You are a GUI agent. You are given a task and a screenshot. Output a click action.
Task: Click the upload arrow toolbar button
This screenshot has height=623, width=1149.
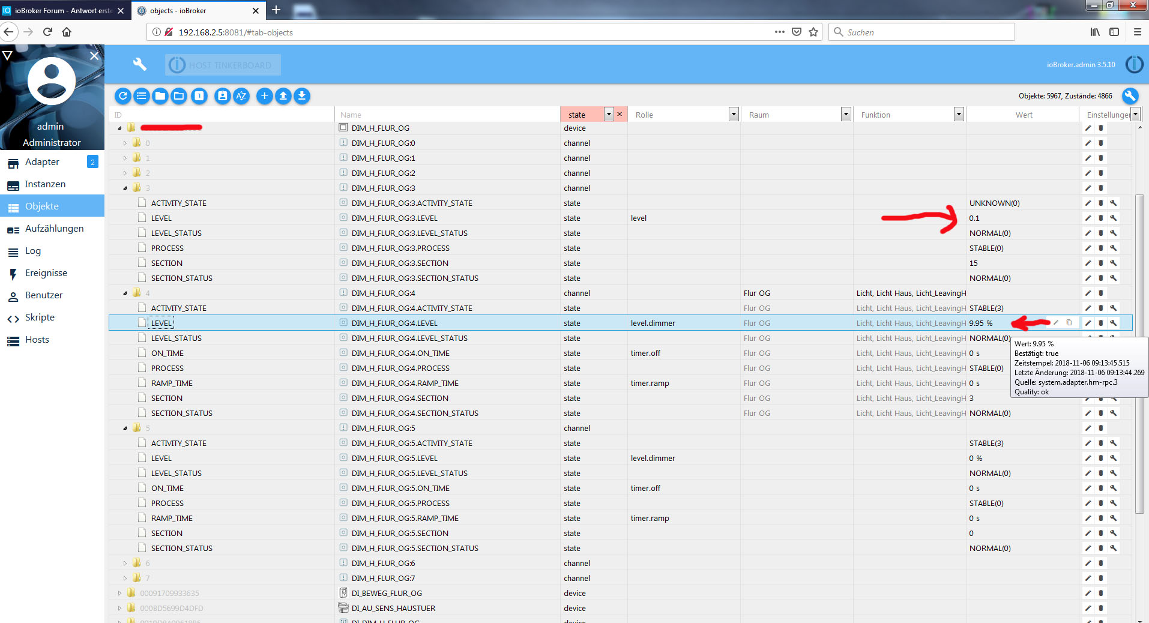[283, 96]
